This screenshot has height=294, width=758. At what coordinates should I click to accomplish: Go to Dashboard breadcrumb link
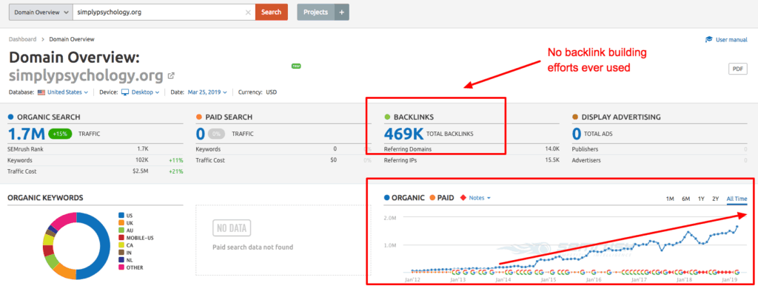[x=22, y=39]
